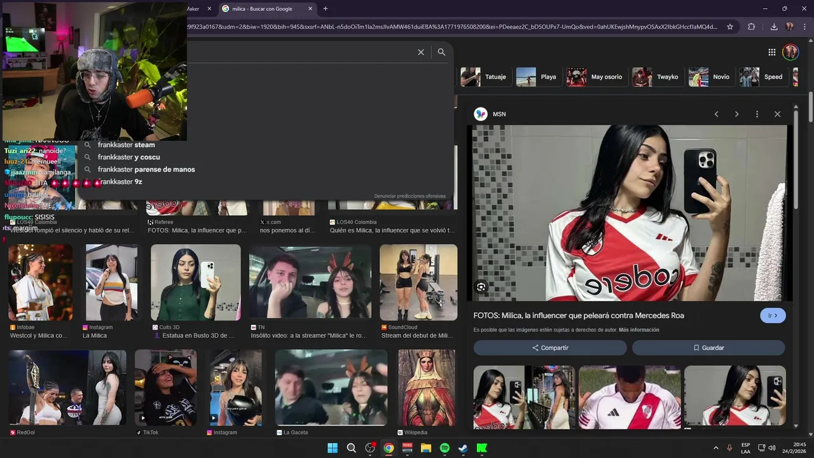Select the Speed filter chip
814x458 pixels.
(764, 77)
